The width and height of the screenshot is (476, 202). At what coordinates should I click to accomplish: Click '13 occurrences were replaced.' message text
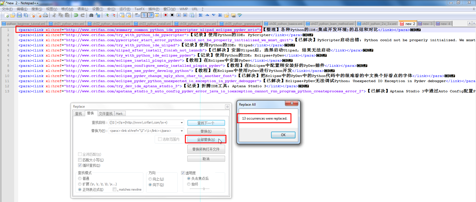265,118
